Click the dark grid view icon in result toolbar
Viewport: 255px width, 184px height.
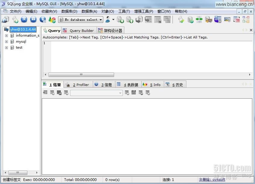tap(59, 93)
